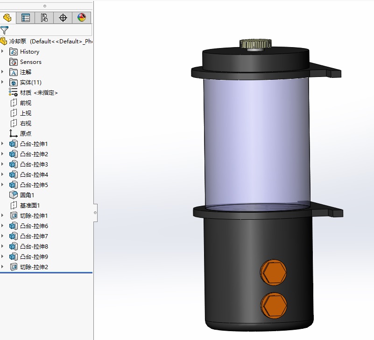
Task: Select the 原点 label in tree
Action: [x=26, y=134]
